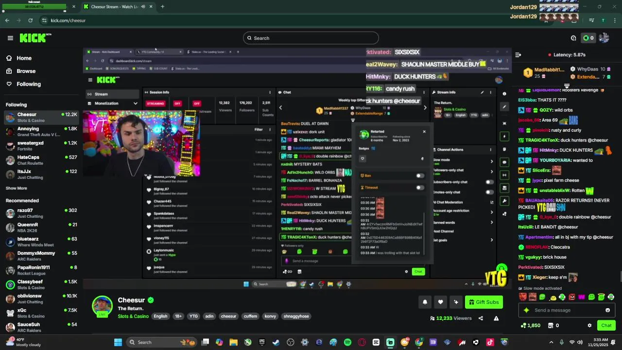
Task: Collapse the chat panel with the arrow icon
Action: [518, 55]
